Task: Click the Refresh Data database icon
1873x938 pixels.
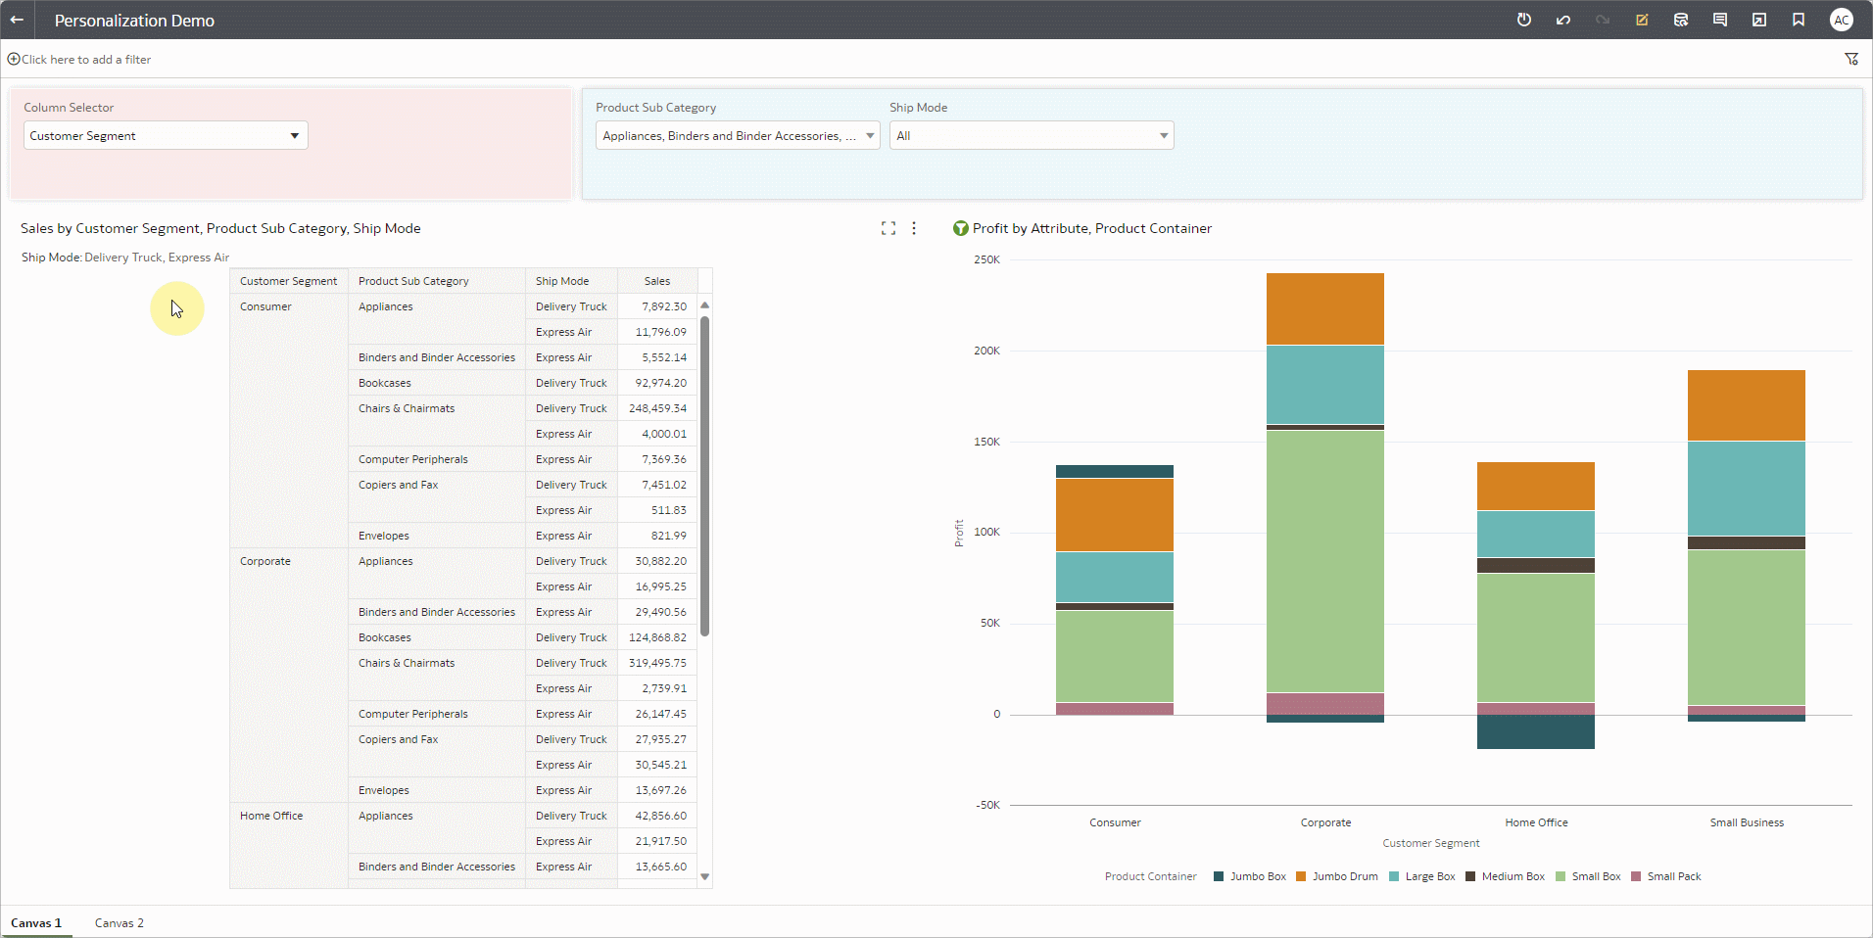Action: [x=1681, y=20]
